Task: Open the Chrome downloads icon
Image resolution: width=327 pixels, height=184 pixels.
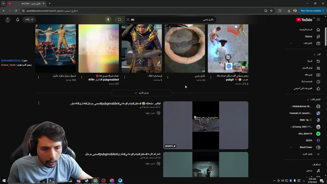Action: (x=289, y=11)
